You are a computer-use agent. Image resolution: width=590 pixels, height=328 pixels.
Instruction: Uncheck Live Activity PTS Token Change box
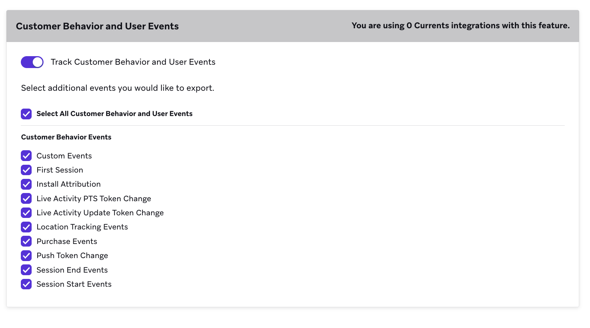pyautogui.click(x=26, y=199)
